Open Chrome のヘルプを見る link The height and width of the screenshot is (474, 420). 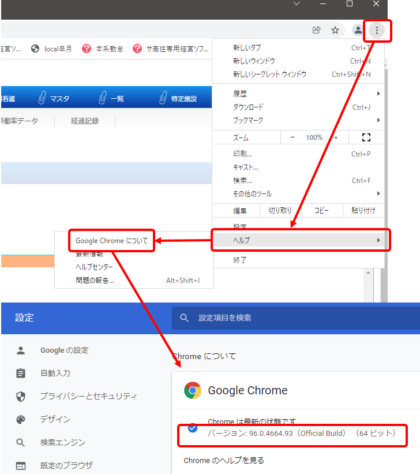pyautogui.click(x=224, y=460)
